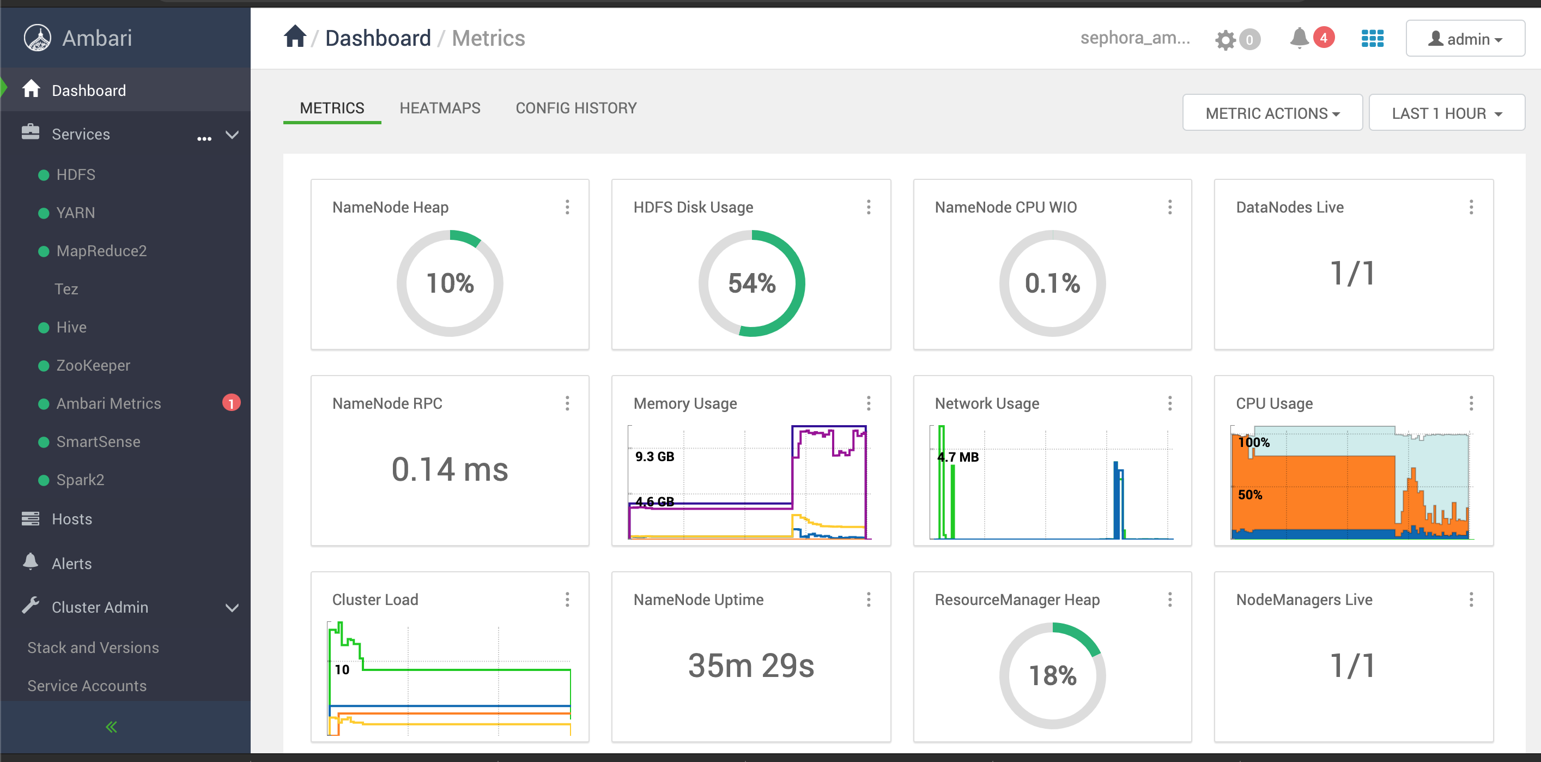
Task: Open the ZooKeeper service
Action: (93, 366)
